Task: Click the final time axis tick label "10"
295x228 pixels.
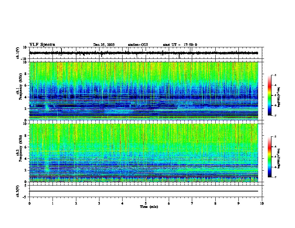Action: click(x=262, y=203)
